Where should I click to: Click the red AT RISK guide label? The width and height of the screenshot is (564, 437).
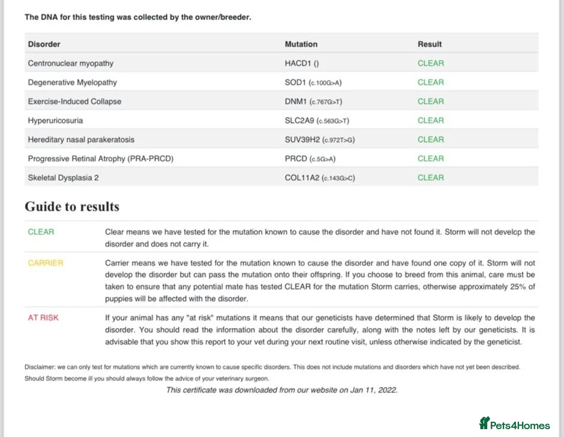[43, 317]
